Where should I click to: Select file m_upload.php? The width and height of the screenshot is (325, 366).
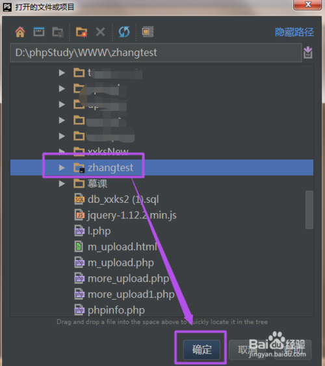point(121,263)
